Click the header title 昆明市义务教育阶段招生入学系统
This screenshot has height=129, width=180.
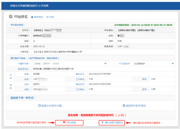point(29,6)
